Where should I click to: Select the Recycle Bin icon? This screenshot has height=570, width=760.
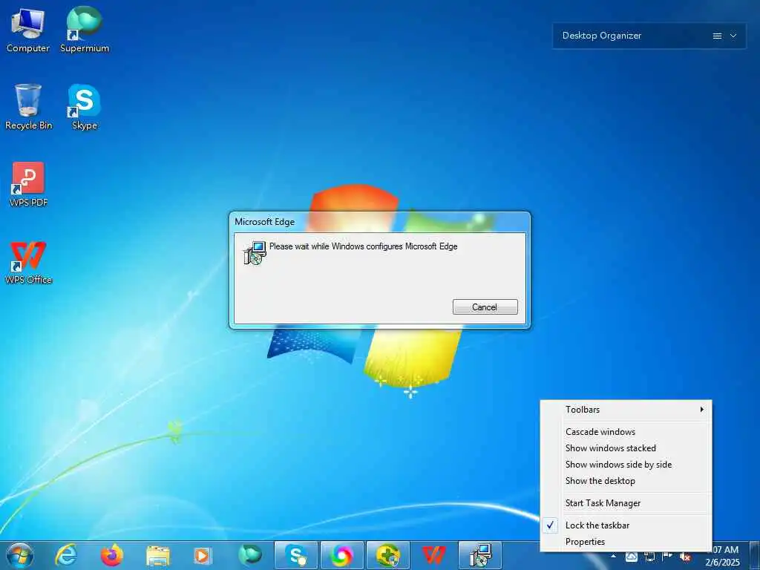pyautogui.click(x=28, y=107)
